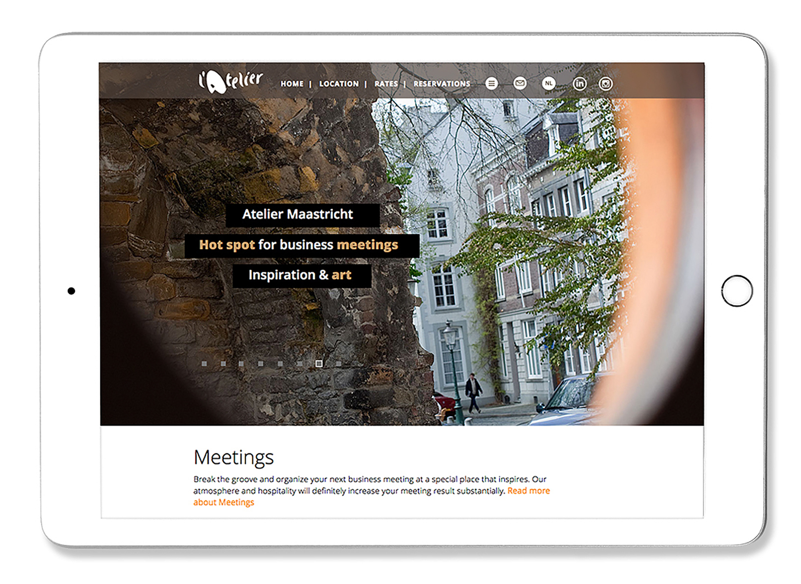Select the fourth slideshow indicator dot
The width and height of the screenshot is (801, 584).
tap(260, 364)
